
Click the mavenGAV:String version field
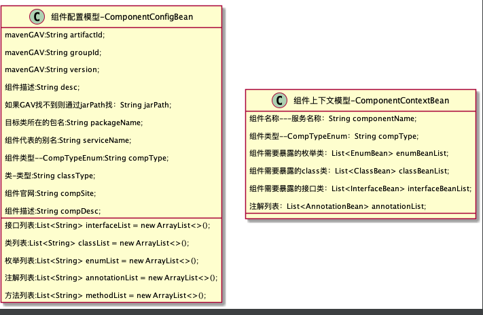(x=52, y=69)
